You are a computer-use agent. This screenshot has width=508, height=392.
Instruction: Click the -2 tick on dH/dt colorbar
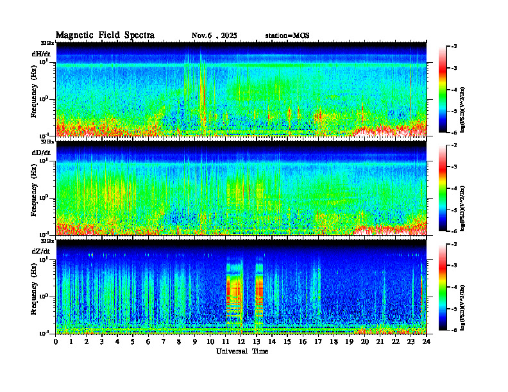coord(454,47)
